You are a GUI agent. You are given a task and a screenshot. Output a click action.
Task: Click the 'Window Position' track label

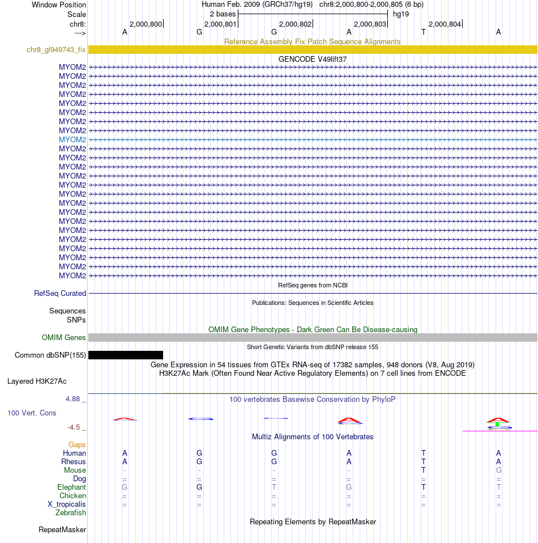pos(59,5)
